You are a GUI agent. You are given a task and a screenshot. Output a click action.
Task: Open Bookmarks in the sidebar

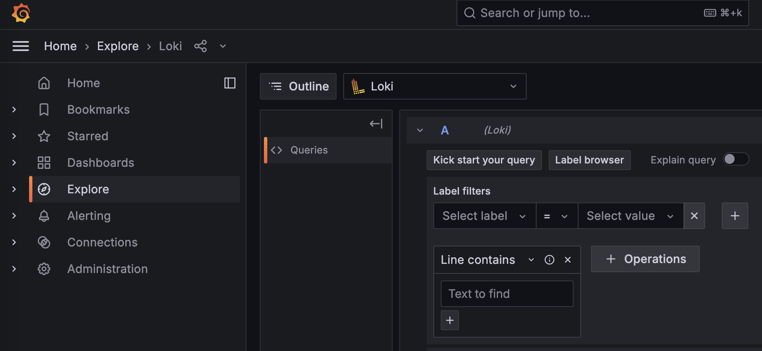point(98,110)
